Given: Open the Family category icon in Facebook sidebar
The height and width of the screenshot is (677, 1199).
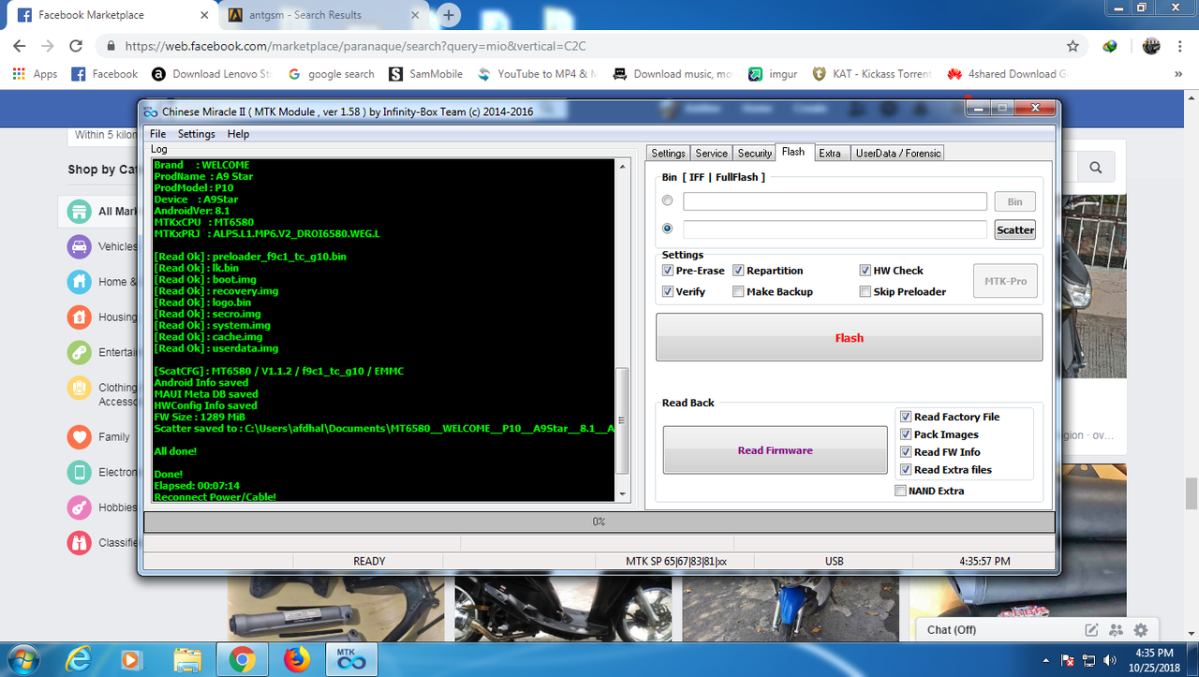Looking at the screenshot, I should click(80, 436).
